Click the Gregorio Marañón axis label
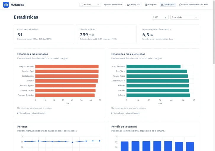The image size is (215, 151). click(26, 66)
